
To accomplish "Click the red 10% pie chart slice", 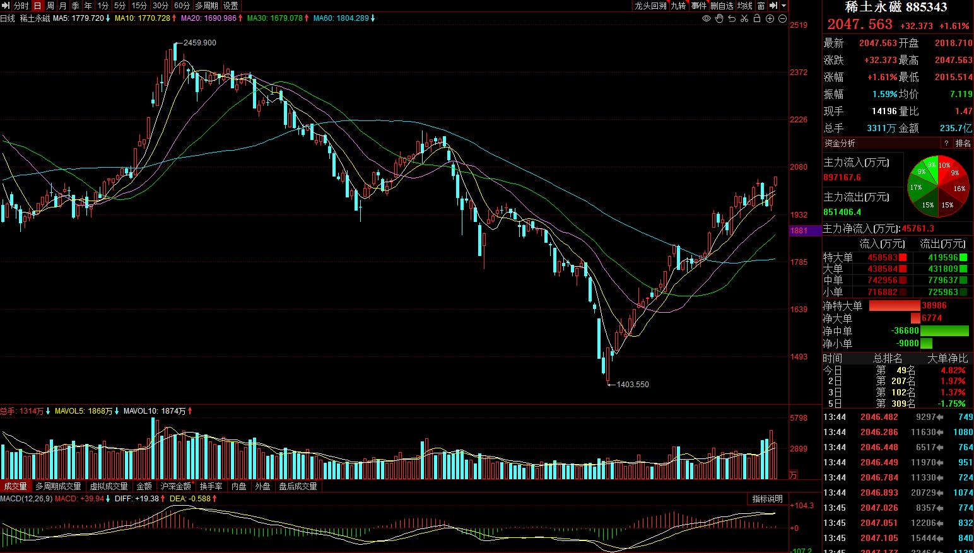I will coord(944,165).
